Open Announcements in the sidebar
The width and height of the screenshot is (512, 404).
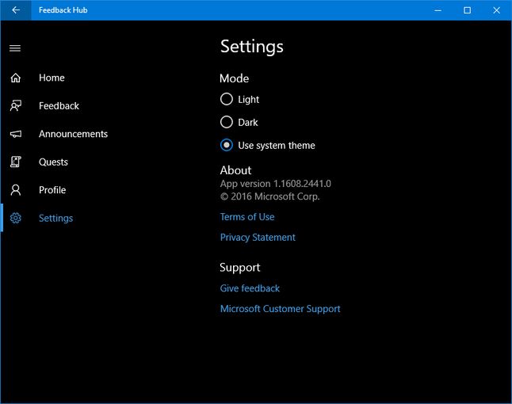point(73,134)
